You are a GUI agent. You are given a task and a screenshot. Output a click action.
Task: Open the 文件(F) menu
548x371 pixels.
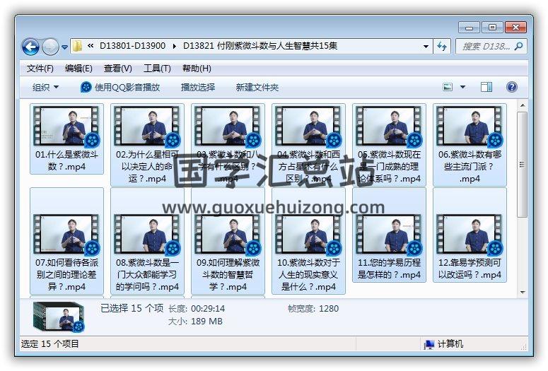coord(40,69)
